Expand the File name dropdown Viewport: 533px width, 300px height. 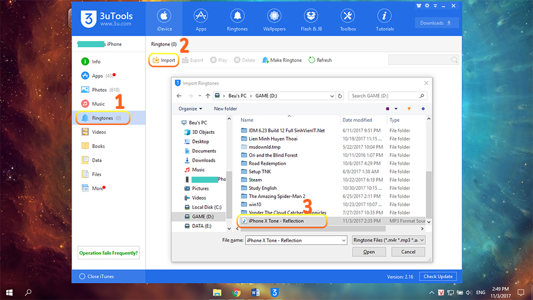point(343,241)
